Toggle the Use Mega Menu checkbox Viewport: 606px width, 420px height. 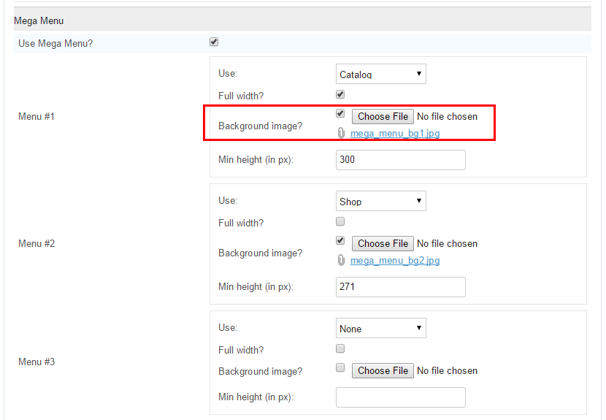(214, 42)
